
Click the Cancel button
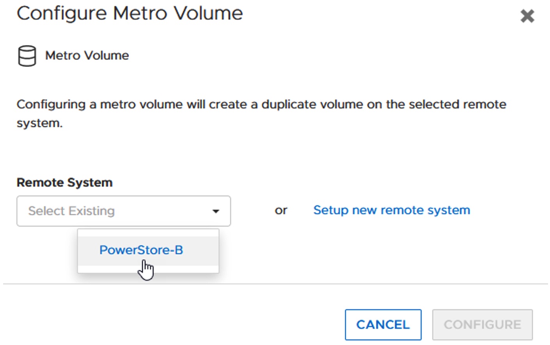[383, 325]
